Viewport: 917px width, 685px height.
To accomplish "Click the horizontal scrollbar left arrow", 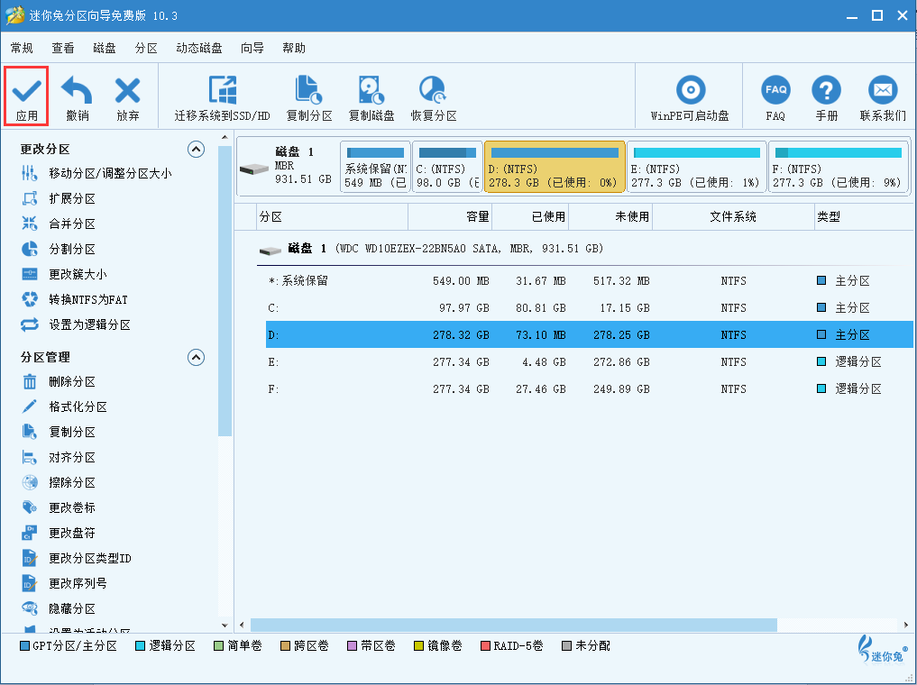I will (243, 626).
